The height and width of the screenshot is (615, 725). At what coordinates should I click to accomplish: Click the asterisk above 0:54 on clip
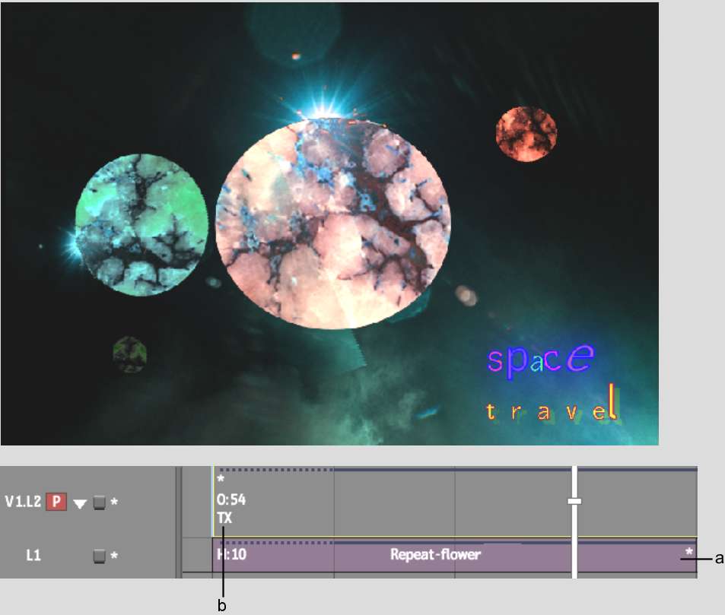tap(221, 480)
